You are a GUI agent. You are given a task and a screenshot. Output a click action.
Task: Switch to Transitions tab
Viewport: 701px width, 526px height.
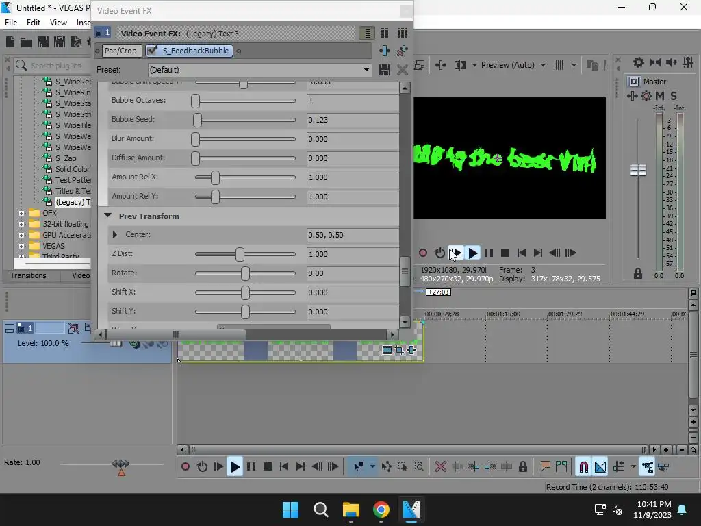click(x=29, y=275)
